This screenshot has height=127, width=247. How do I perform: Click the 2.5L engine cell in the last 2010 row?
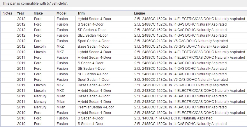coord(180,124)
